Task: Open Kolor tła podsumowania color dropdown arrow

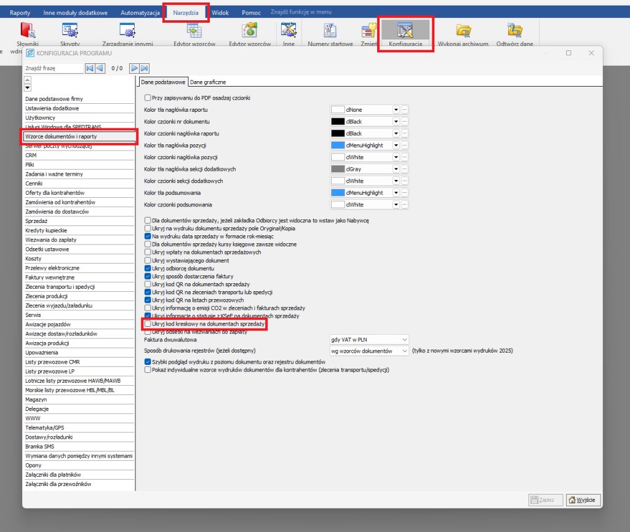Action: coord(396,193)
